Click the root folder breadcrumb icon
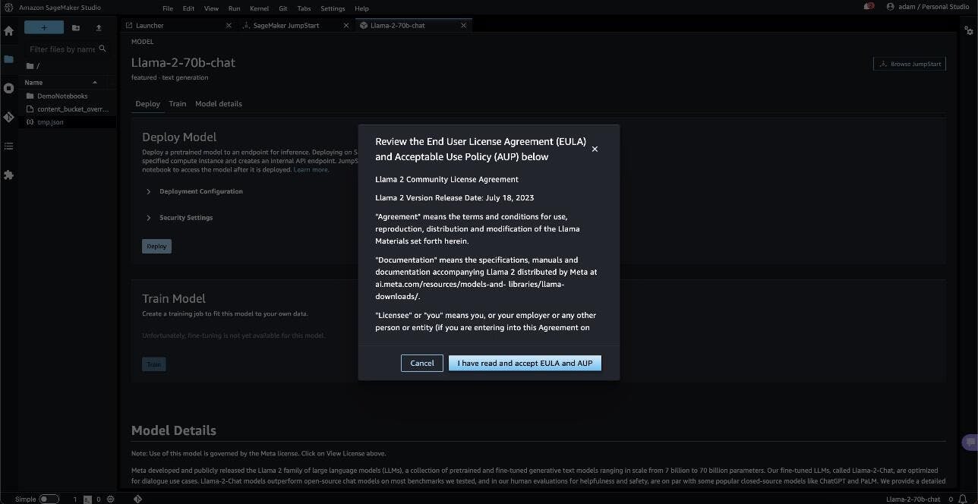This screenshot has width=978, height=504. tap(30, 66)
